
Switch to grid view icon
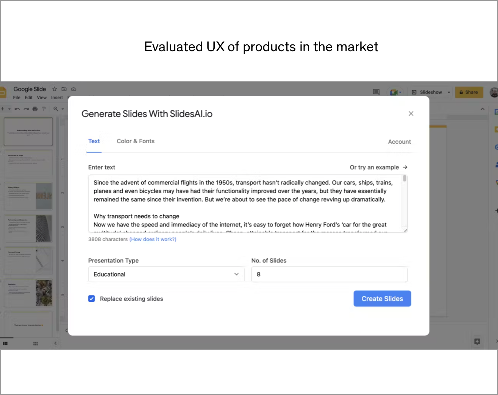[35, 344]
